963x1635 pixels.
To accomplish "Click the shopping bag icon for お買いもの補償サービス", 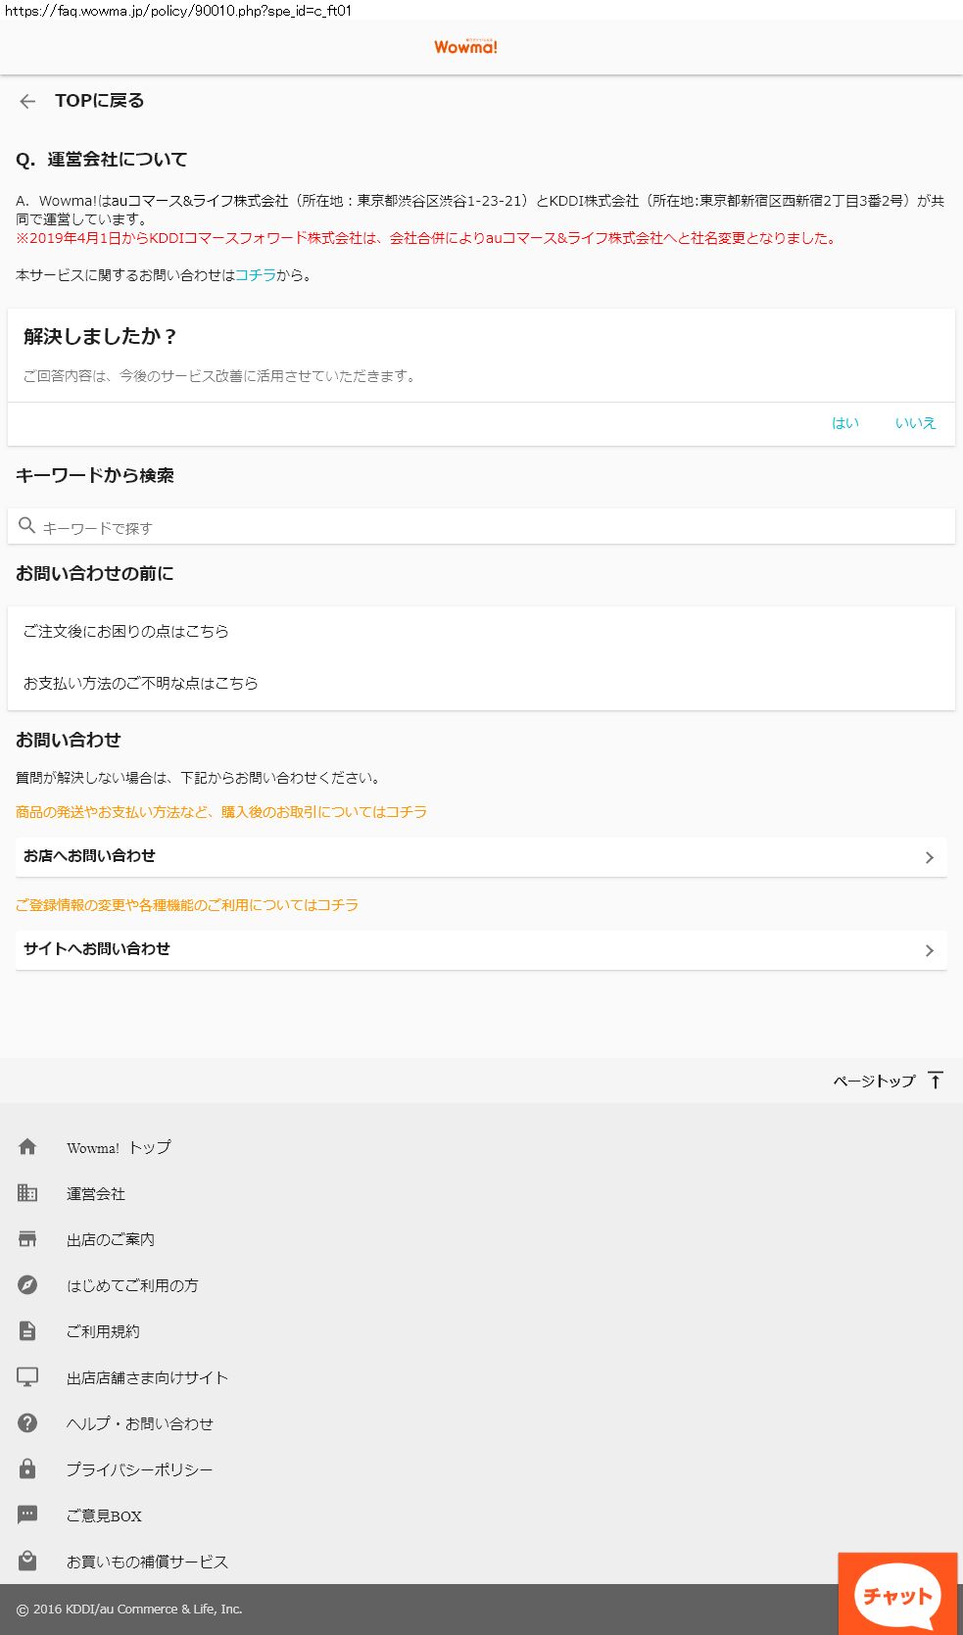I will click(x=27, y=1561).
